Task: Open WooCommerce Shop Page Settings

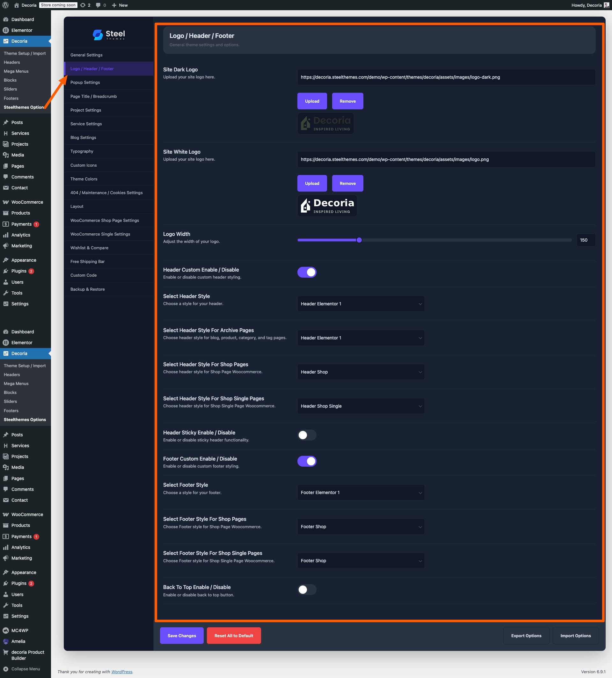Action: coord(109,220)
